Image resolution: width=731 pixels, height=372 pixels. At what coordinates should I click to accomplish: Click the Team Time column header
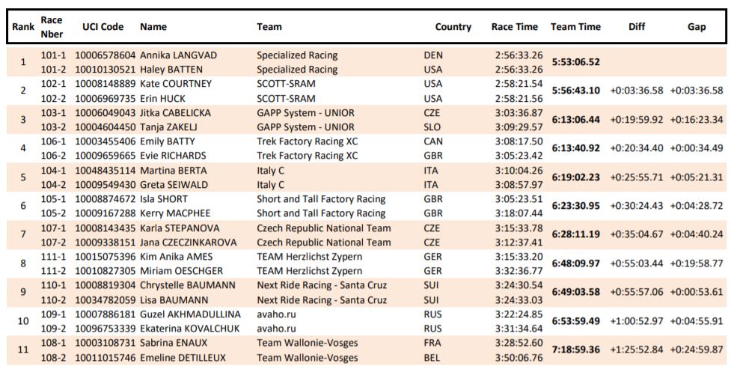[x=576, y=27]
